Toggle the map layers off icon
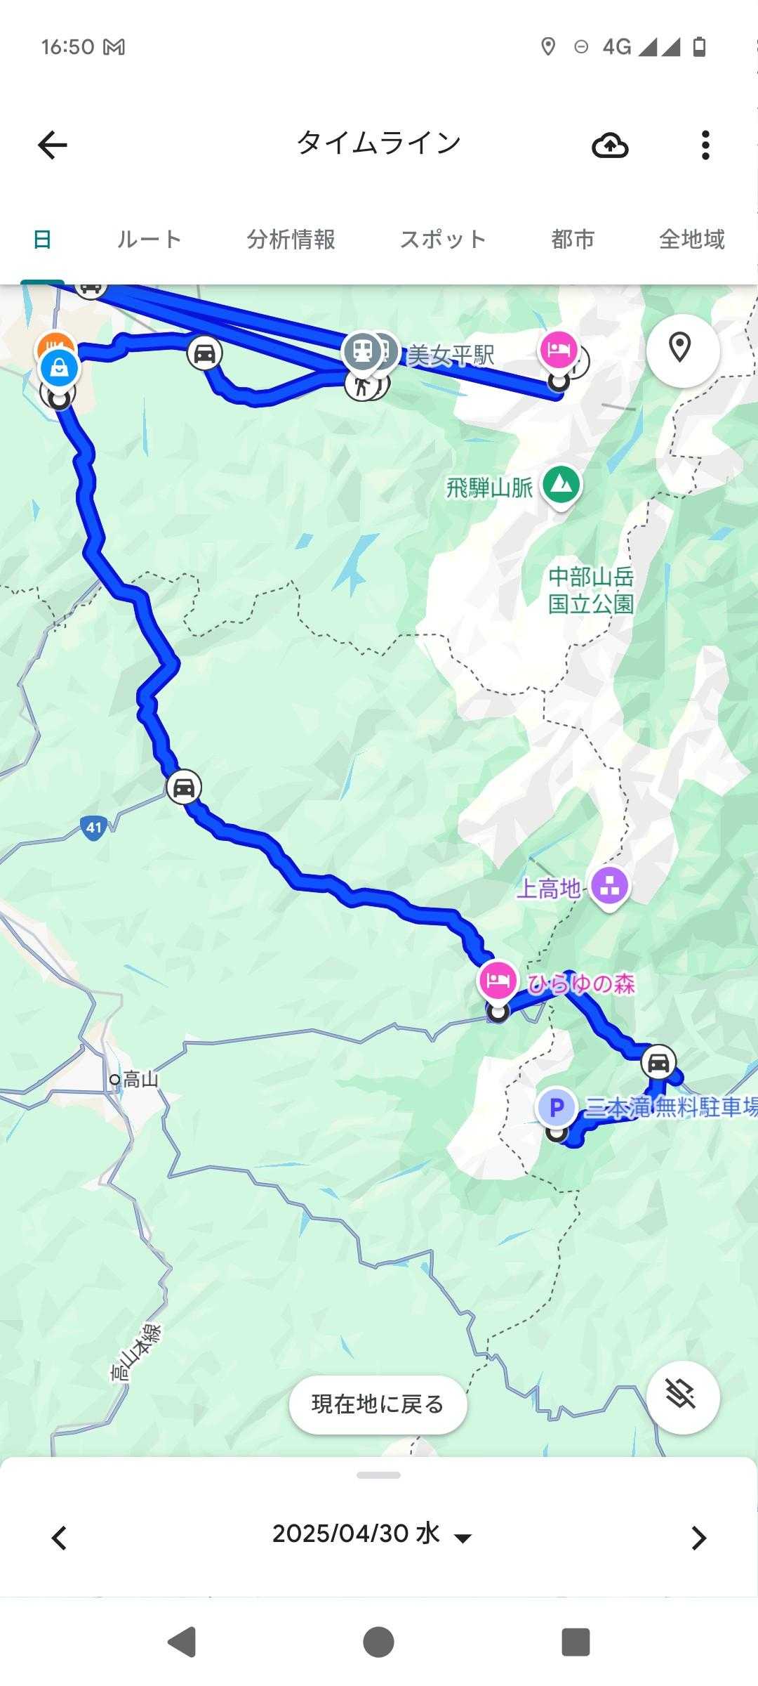 (683, 1397)
